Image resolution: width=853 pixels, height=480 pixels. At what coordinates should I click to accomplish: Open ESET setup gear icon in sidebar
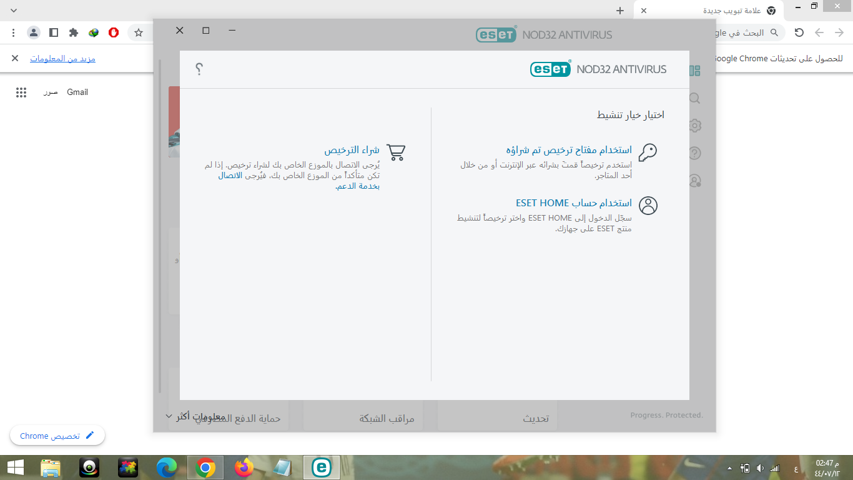coord(694,126)
